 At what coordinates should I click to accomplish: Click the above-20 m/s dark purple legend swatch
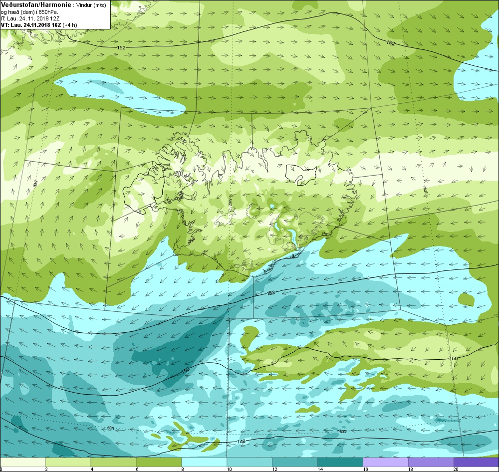(476, 462)
